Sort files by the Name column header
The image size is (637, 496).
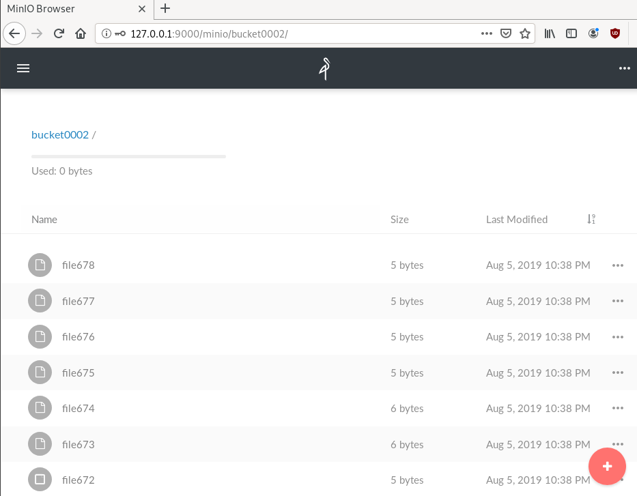coord(44,219)
